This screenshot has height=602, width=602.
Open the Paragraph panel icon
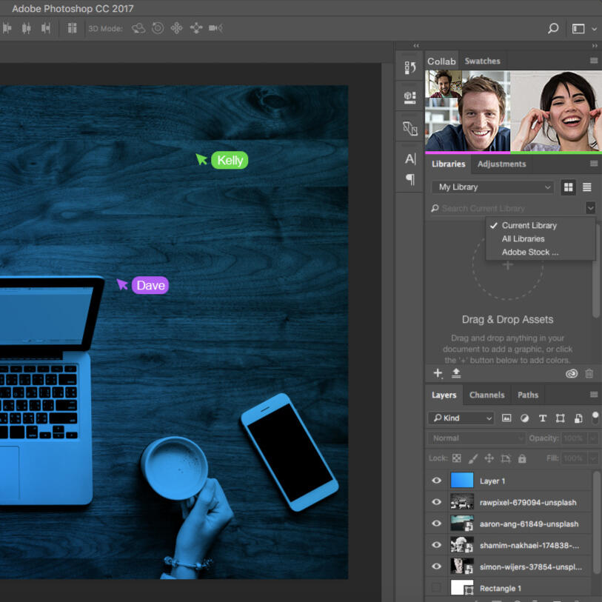(x=410, y=179)
